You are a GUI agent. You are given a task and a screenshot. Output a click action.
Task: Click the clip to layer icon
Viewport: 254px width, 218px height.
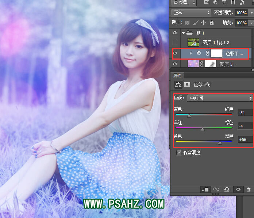(205, 189)
